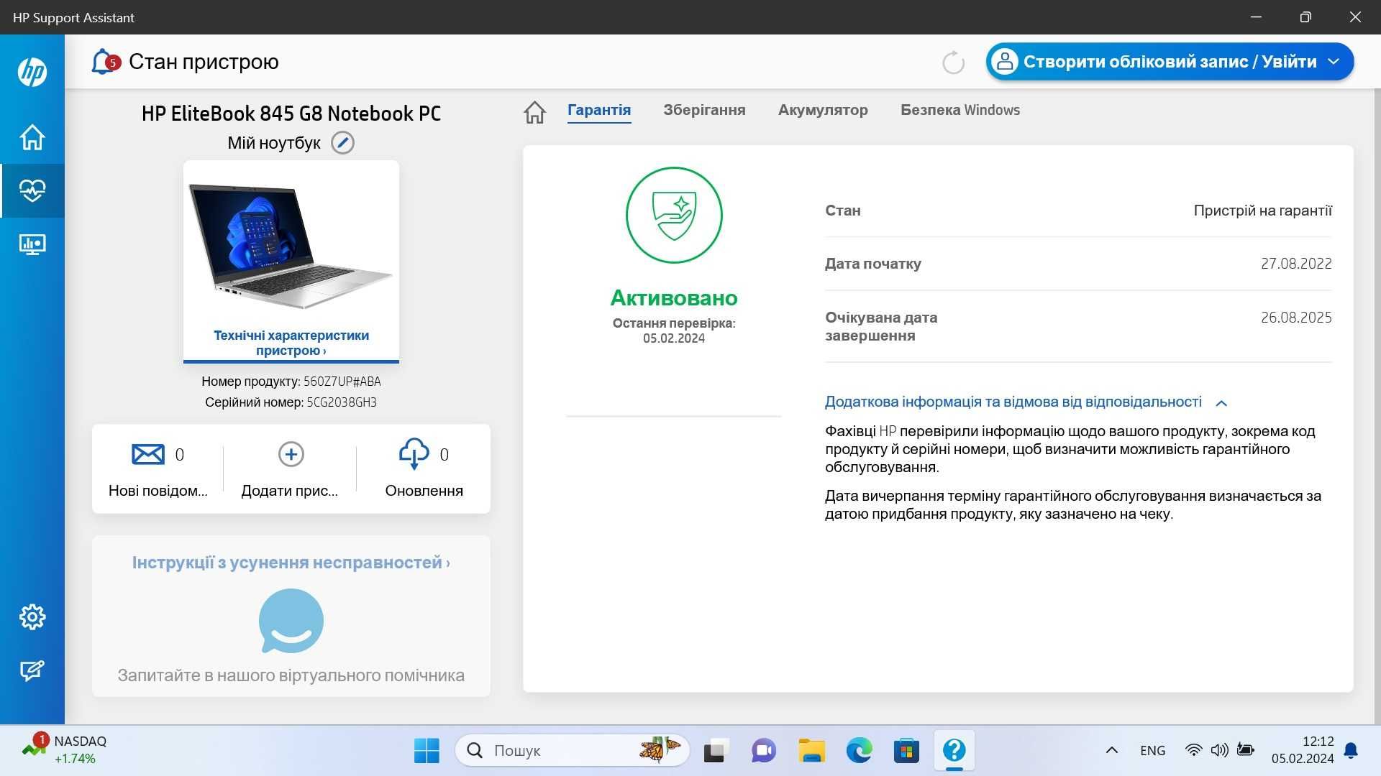This screenshot has width=1381, height=776.
Task: Click the HP logo in sidebar
Action: [x=32, y=72]
